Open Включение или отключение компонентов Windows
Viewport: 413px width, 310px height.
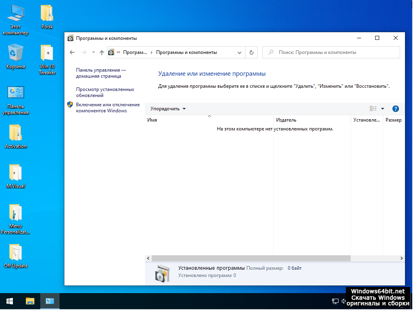click(x=107, y=107)
